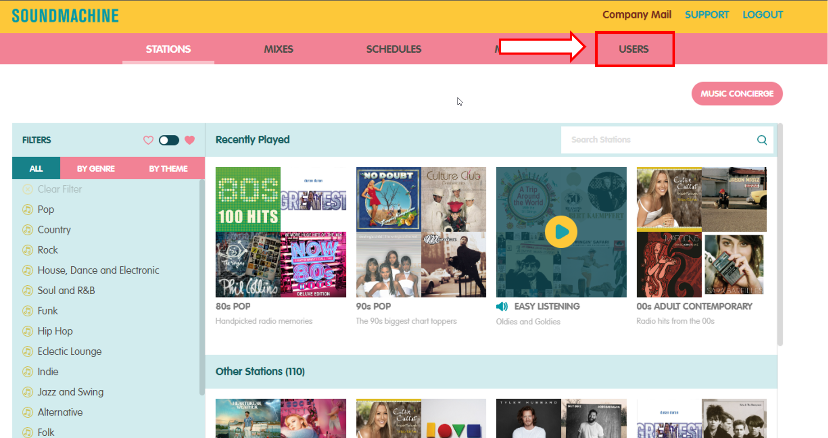Viewport: 828px width, 438px height.
Task: Click the SoundMachine logo
Action: [x=65, y=16]
